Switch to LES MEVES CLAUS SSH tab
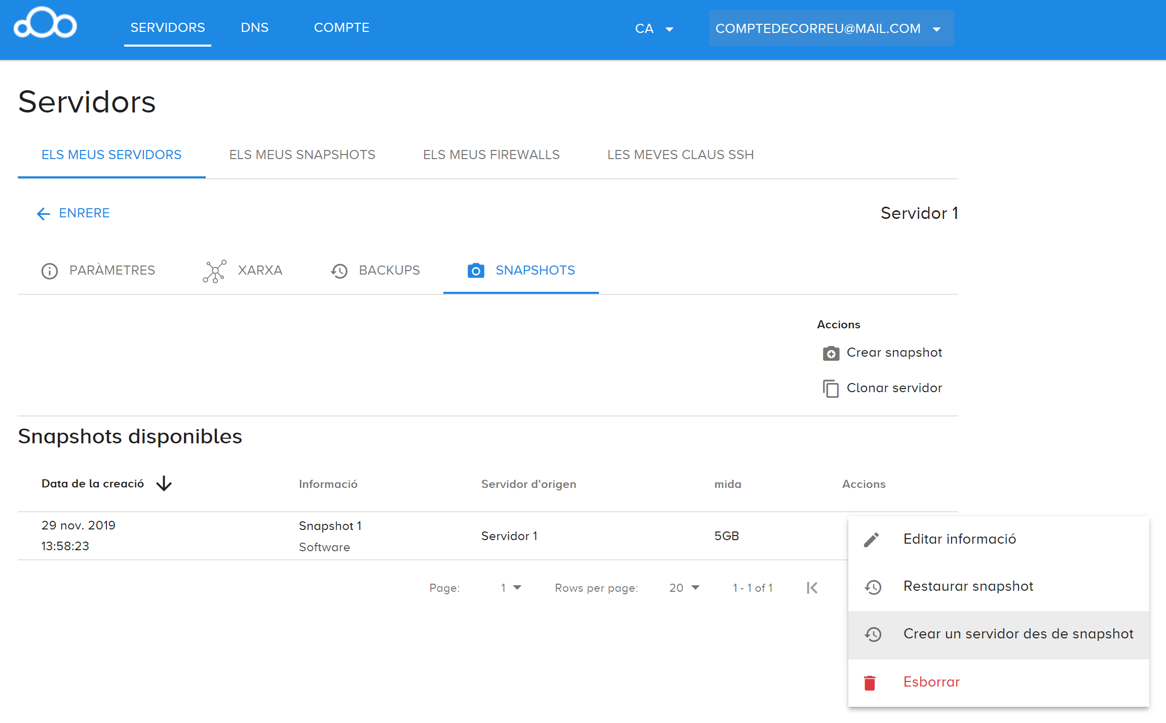Screen dimensions: 1166x723 click(681, 155)
